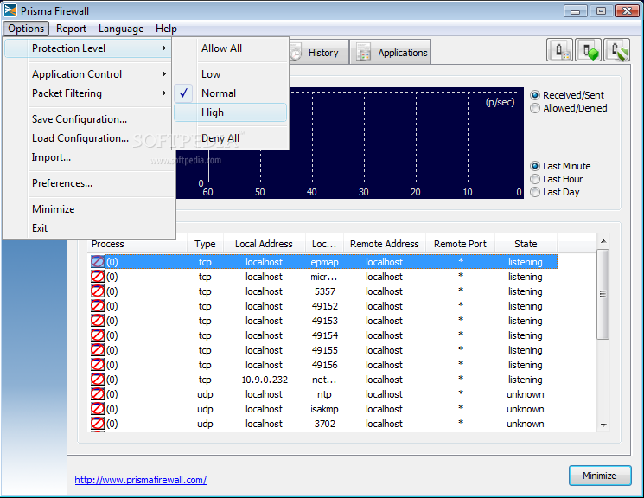Click the third top-right toolbar icon

pos(617,51)
